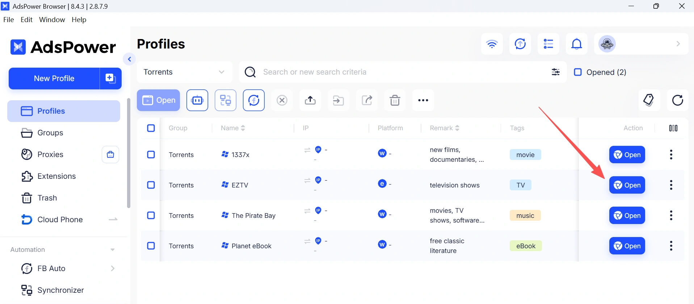Click the Wi-Fi network status icon
694x304 pixels.
click(x=492, y=44)
